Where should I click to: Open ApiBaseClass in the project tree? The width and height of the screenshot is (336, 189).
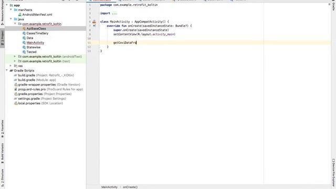pos(36,28)
